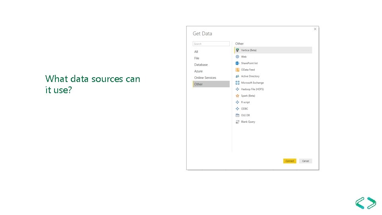Choose ODBC text entry

click(245, 109)
